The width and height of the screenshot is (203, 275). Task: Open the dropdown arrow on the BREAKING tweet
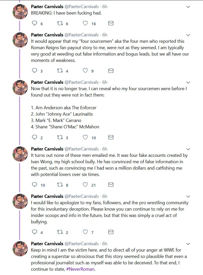[188, 7]
